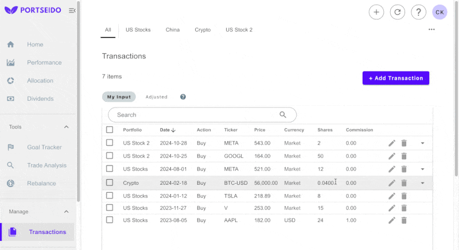
Task: Expand the first META row dropdown arrow
Action: click(x=422, y=143)
